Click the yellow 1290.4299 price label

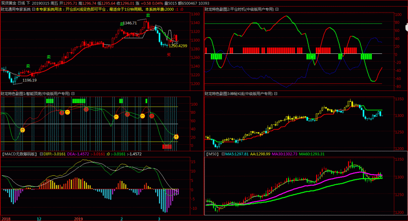(x=178, y=46)
